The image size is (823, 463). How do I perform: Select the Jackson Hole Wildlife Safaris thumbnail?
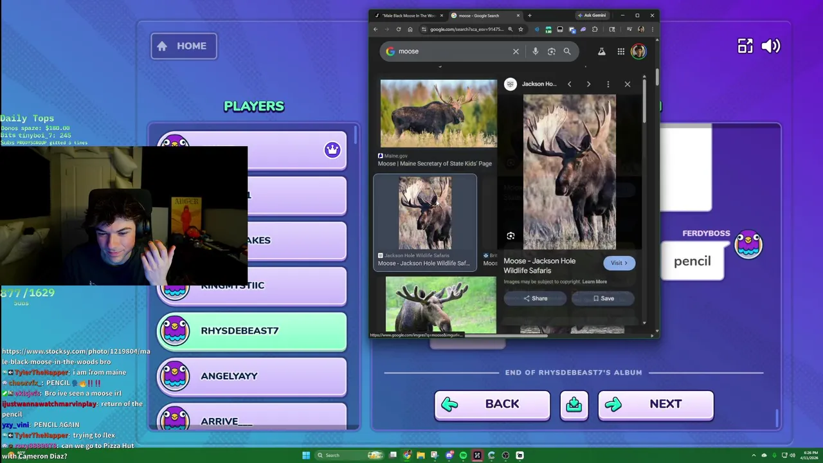coord(425,213)
